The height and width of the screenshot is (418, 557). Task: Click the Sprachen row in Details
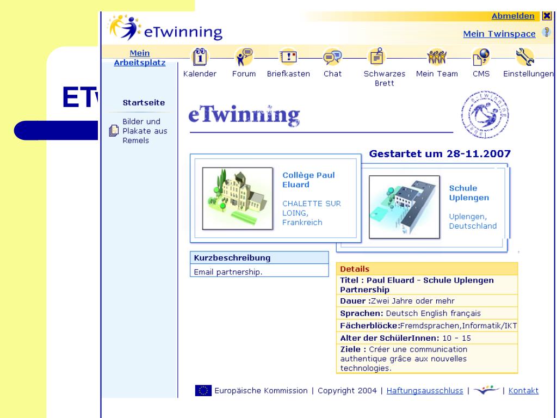427,313
